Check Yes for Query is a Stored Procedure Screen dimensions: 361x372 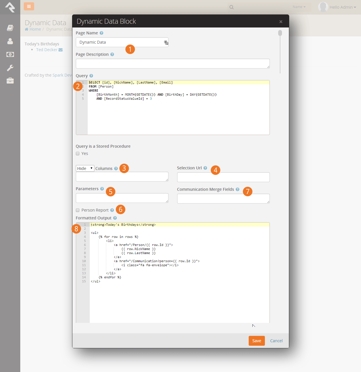(x=78, y=153)
